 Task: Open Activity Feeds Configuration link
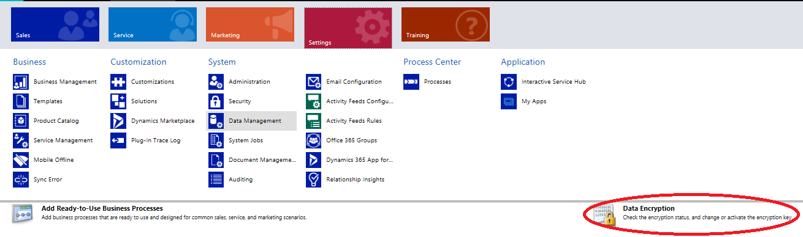click(x=360, y=101)
